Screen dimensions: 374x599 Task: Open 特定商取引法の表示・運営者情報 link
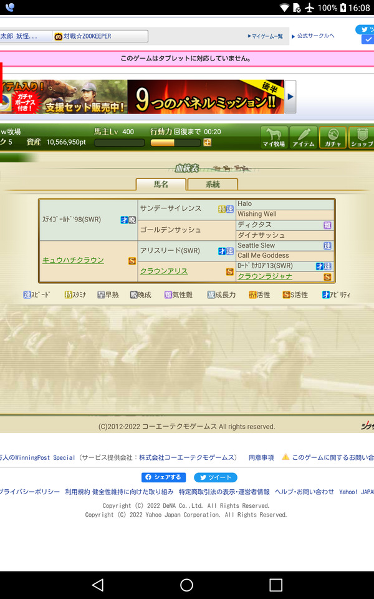coord(224,492)
